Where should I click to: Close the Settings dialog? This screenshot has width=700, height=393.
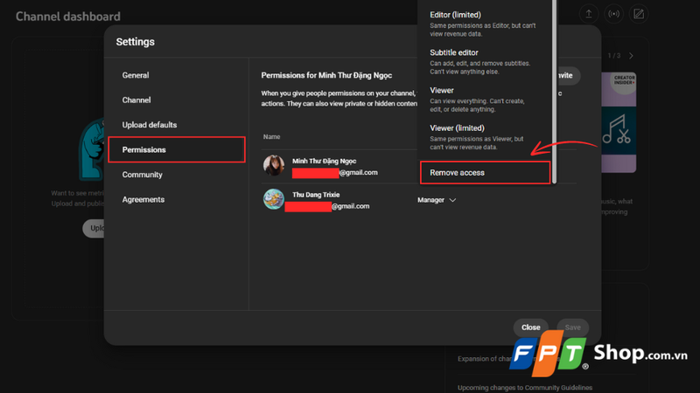531,327
